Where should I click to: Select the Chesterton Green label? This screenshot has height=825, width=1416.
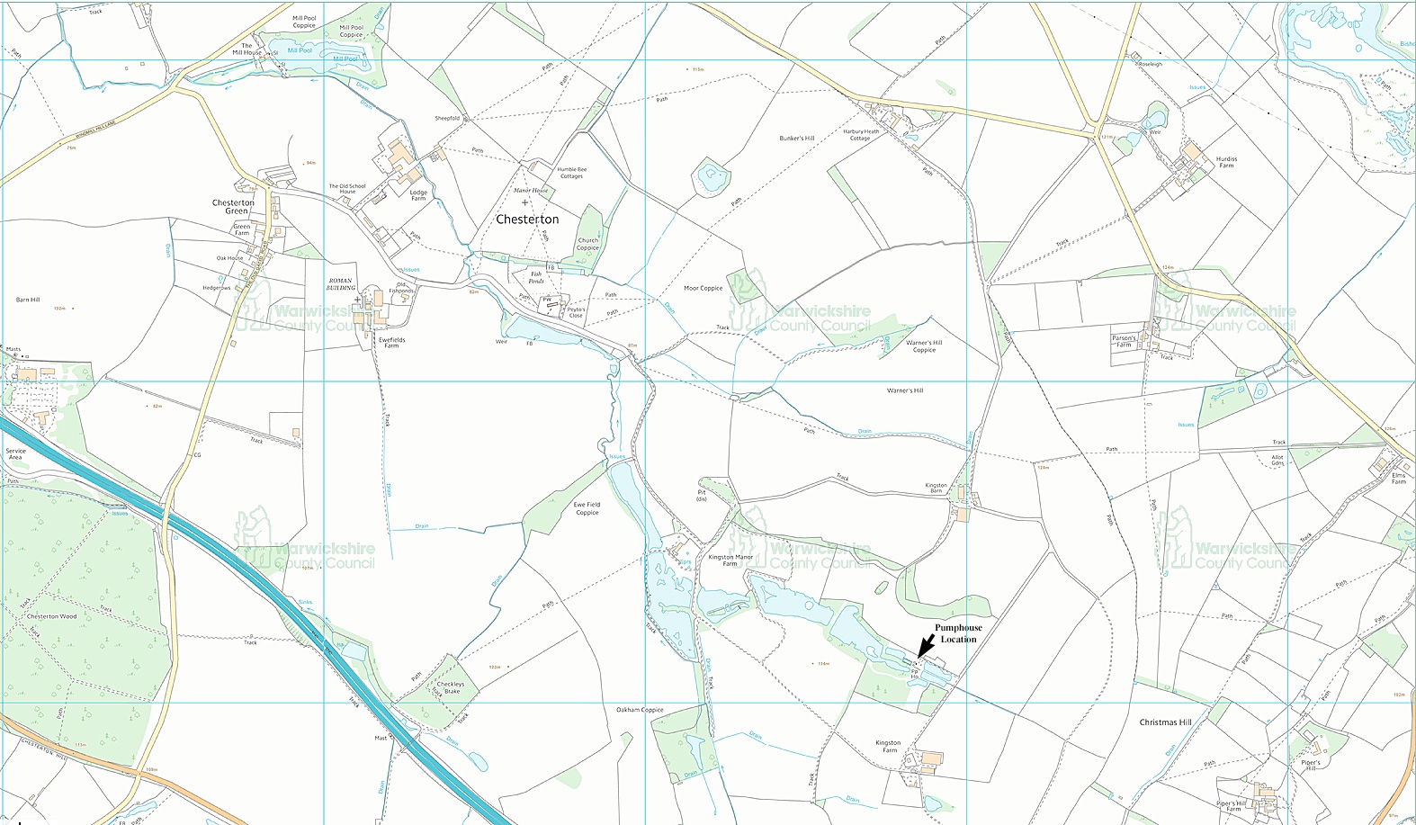point(233,207)
